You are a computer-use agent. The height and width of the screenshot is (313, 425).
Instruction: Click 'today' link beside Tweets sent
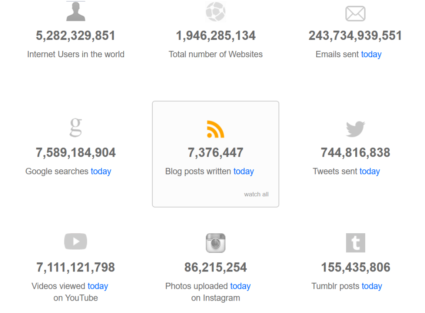click(x=370, y=171)
